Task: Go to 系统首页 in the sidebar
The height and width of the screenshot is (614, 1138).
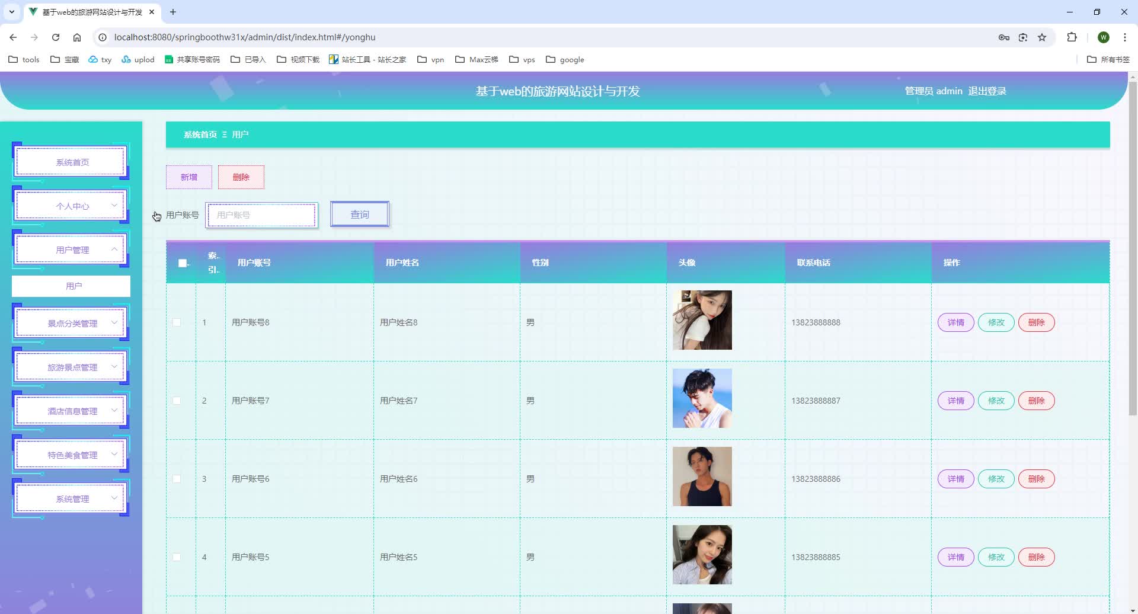Action: (x=71, y=162)
